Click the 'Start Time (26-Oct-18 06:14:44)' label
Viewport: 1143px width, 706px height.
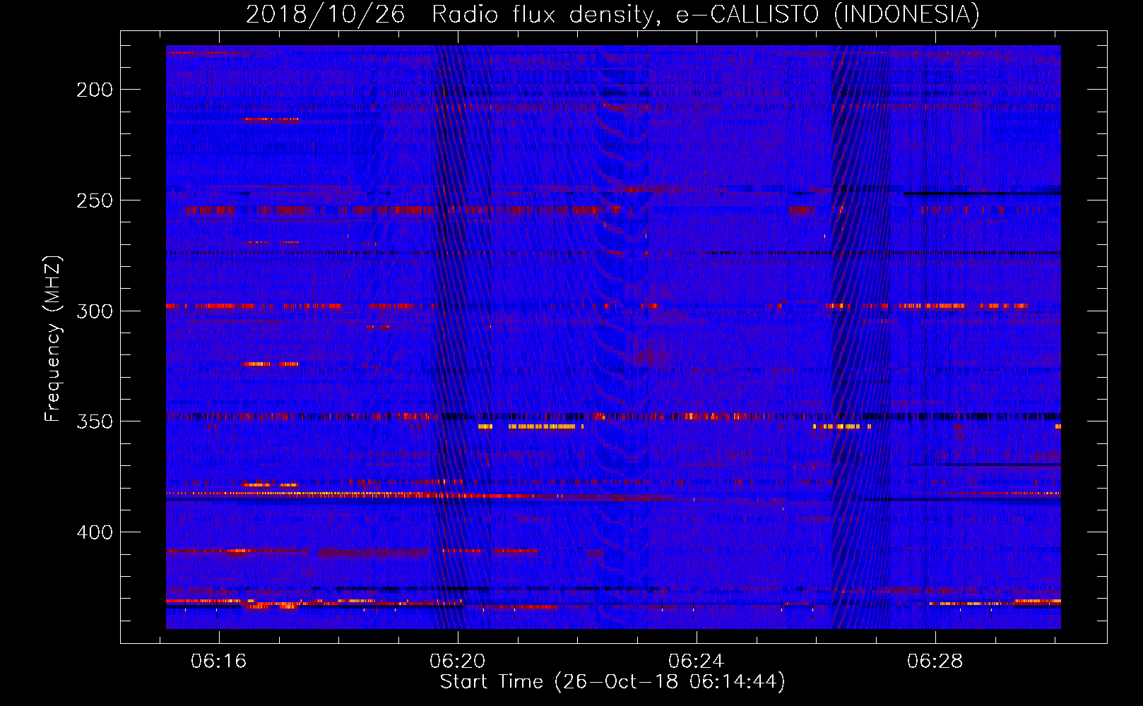612,682
